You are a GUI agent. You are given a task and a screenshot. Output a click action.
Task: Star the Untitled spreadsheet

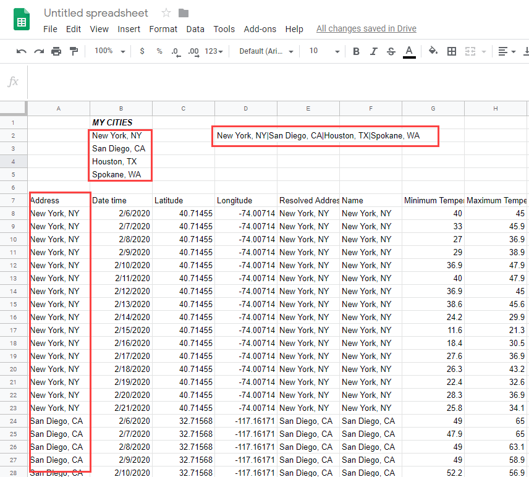point(166,13)
